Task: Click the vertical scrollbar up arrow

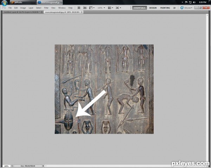Action: tap(207, 15)
